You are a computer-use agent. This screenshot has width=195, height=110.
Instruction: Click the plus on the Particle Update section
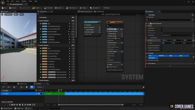pyautogui.click(x=122, y=51)
